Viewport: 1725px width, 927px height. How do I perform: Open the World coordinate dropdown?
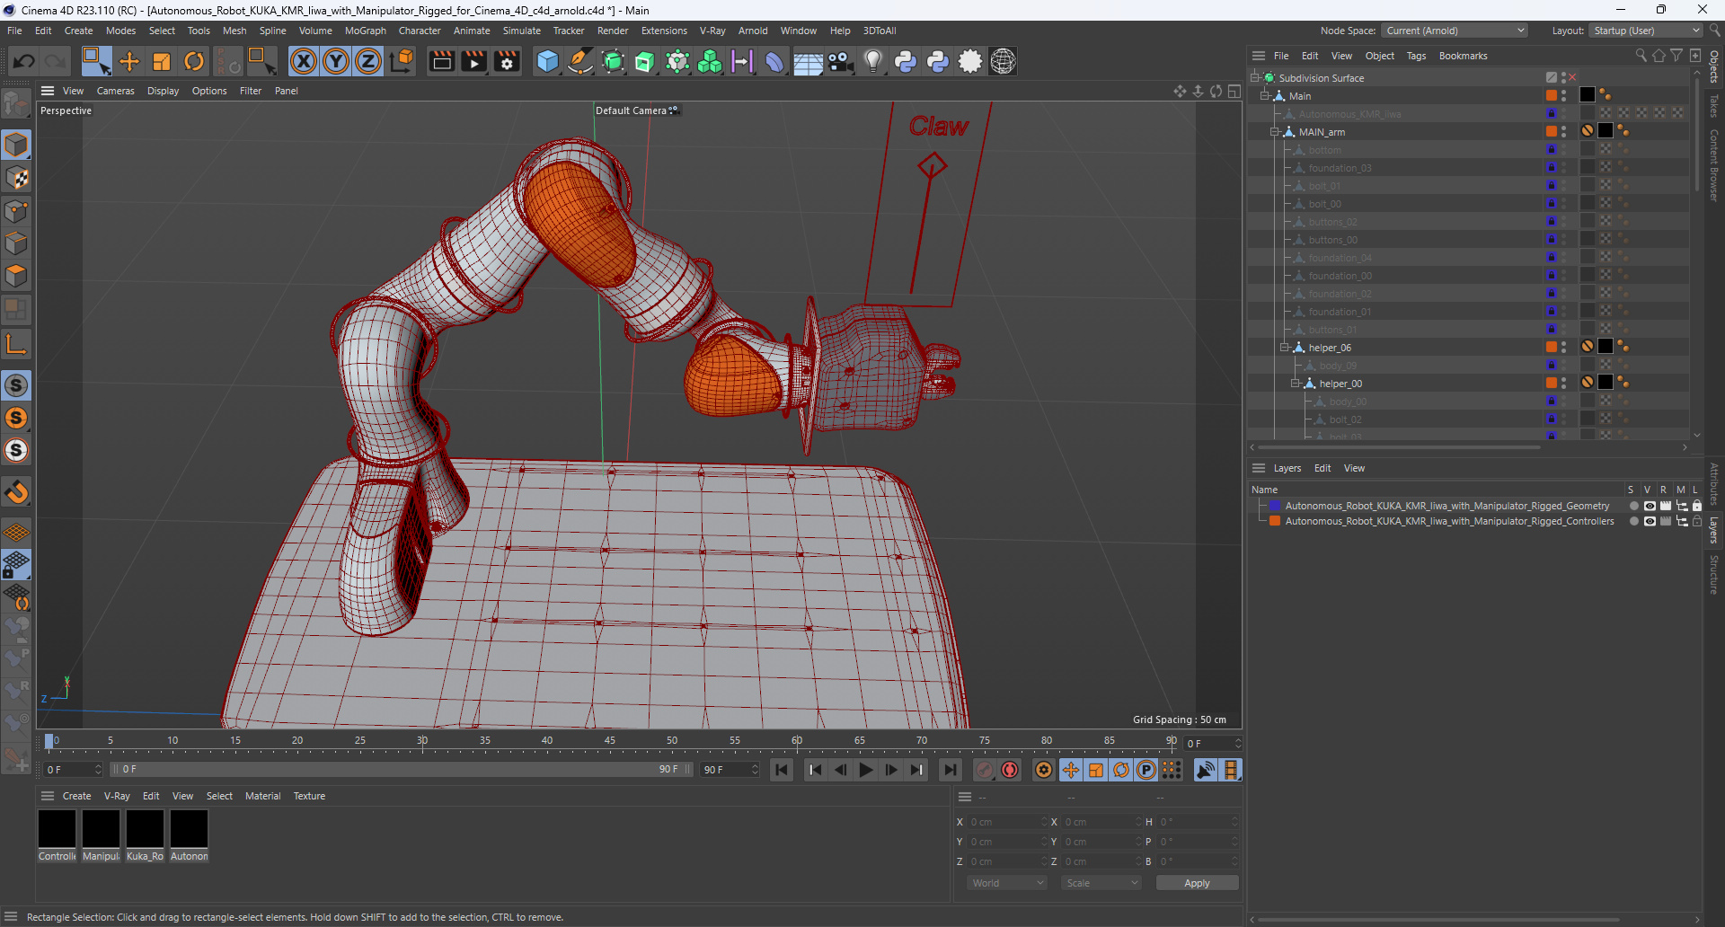(x=1007, y=883)
